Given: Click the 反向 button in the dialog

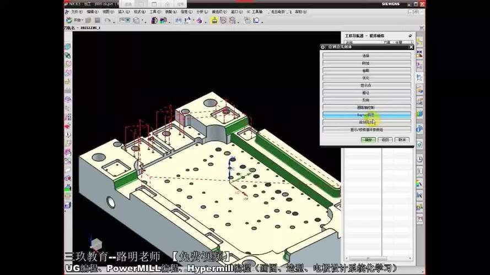Looking at the screenshot, I should (x=367, y=100).
